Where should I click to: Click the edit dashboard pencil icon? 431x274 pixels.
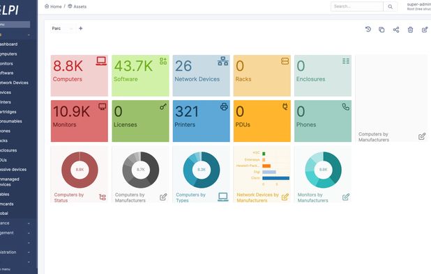[x=425, y=30]
